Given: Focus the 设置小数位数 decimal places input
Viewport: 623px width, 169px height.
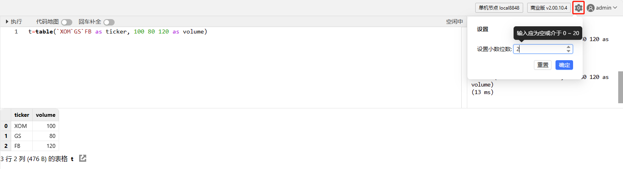Looking at the screenshot, I should [x=539, y=49].
